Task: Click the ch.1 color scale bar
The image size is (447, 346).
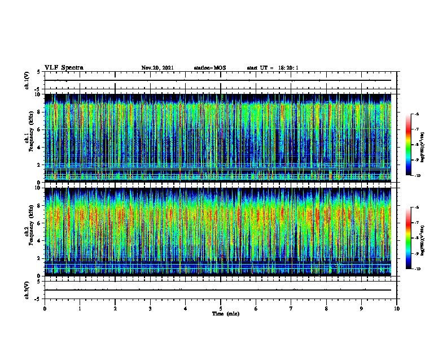Action: tap(408, 145)
